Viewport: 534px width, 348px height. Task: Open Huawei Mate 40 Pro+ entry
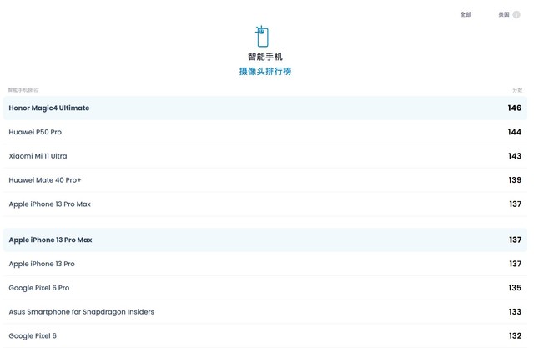click(45, 180)
